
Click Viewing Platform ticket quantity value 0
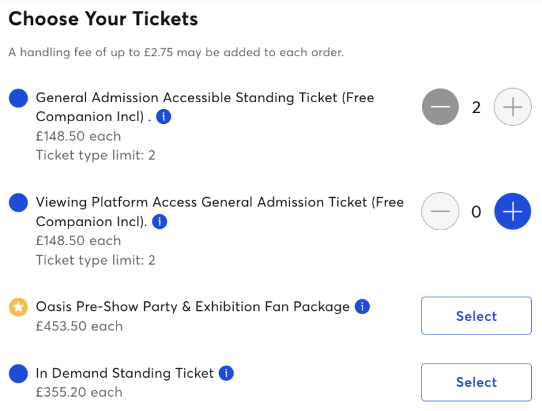pos(476,212)
